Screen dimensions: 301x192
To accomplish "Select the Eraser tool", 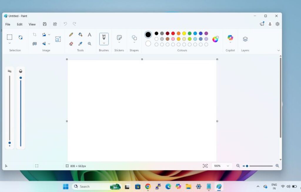I will click(x=71, y=44).
